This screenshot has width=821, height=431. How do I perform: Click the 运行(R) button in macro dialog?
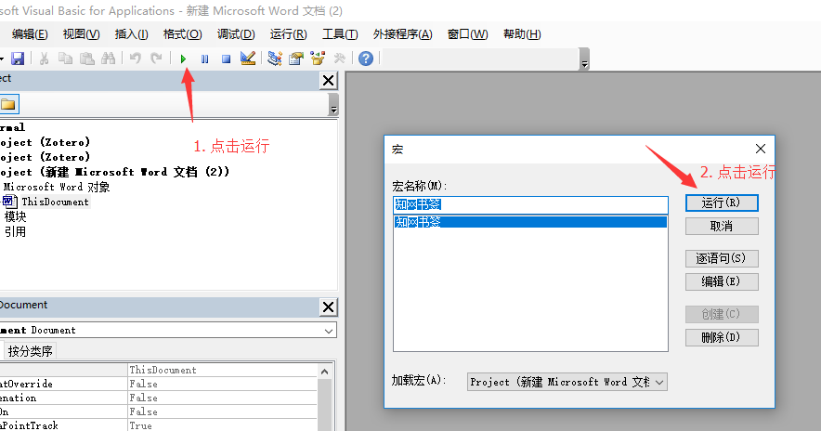point(722,203)
